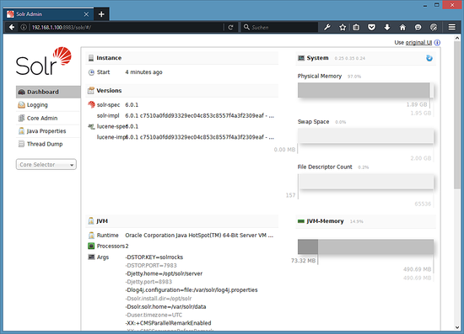Screen dimensions: 464x334
Task: Open the downloads arrow icon
Action: [x=386, y=28]
